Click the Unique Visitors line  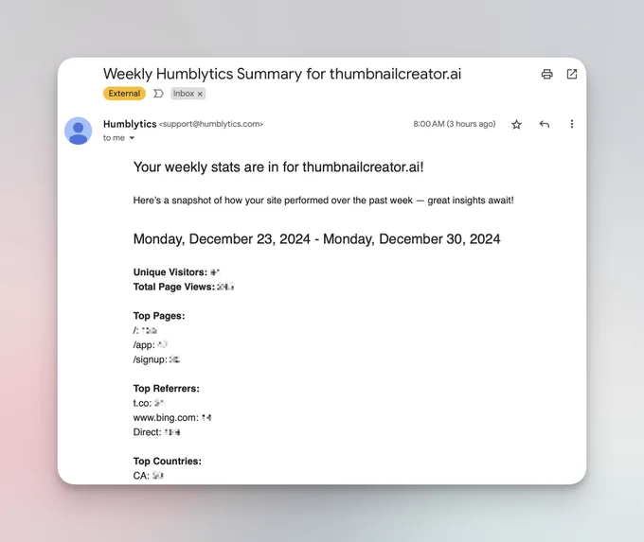click(x=176, y=272)
